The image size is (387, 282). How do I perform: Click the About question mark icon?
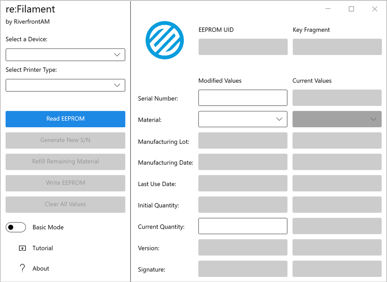pyautogui.click(x=22, y=268)
